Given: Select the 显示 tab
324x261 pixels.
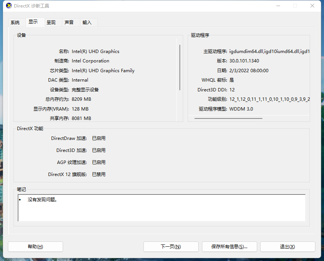Looking at the screenshot, I should coord(33,22).
